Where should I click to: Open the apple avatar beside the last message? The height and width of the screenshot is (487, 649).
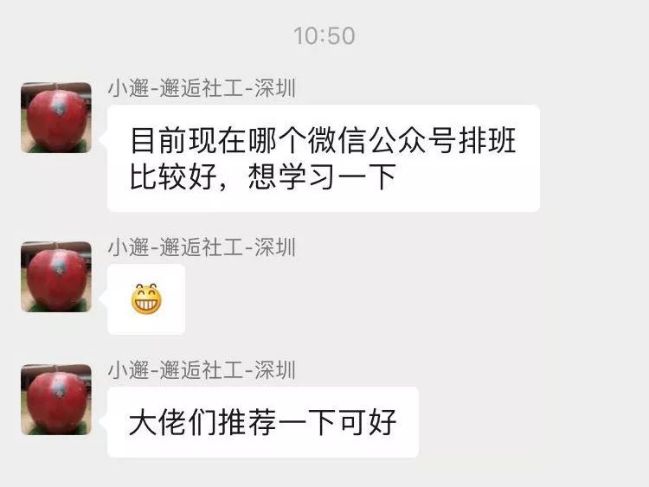(x=56, y=400)
